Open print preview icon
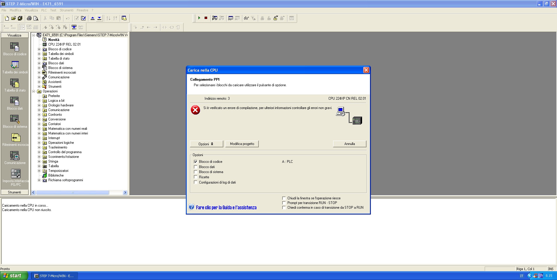557x280 pixels. [36, 18]
